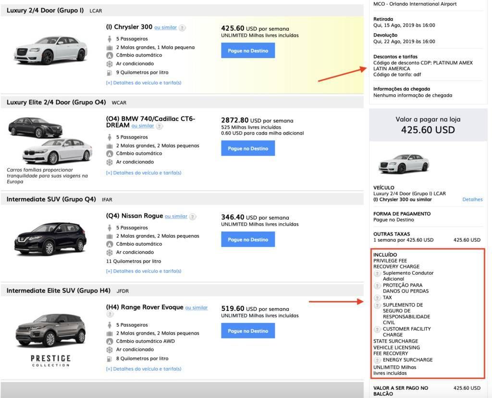Click automatic transmission icon for Nissan Rogue
This screenshot has width=492, height=398.
click(110, 244)
